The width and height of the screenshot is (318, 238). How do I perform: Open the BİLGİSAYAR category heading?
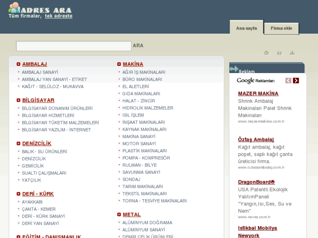38,100
